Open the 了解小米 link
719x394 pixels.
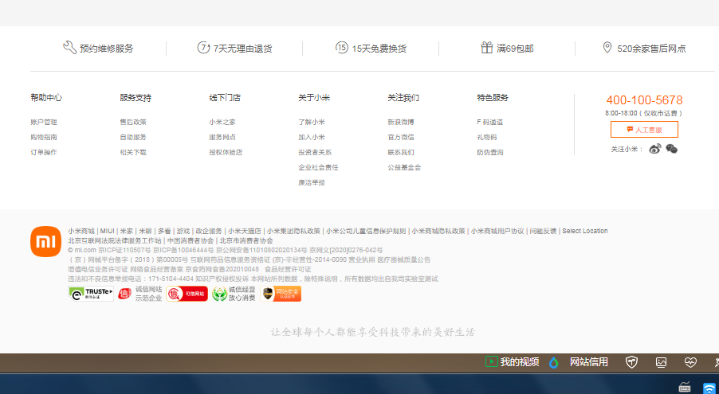click(312, 122)
